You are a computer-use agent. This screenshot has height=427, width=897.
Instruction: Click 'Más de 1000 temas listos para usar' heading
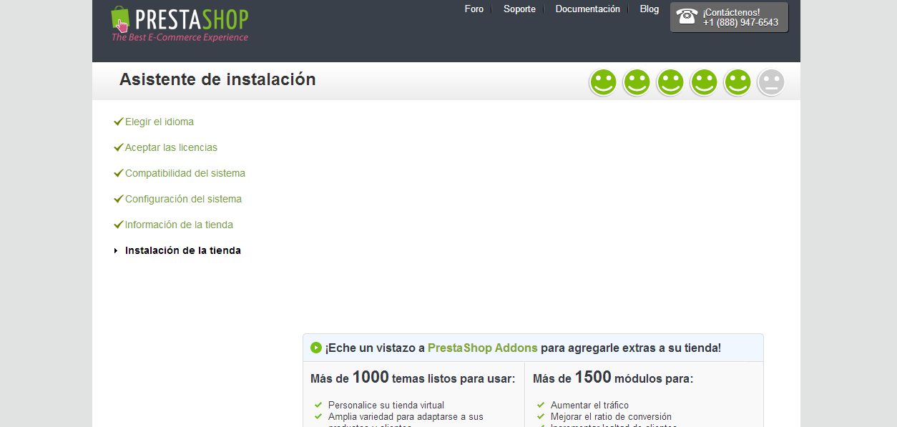pyautogui.click(x=413, y=378)
